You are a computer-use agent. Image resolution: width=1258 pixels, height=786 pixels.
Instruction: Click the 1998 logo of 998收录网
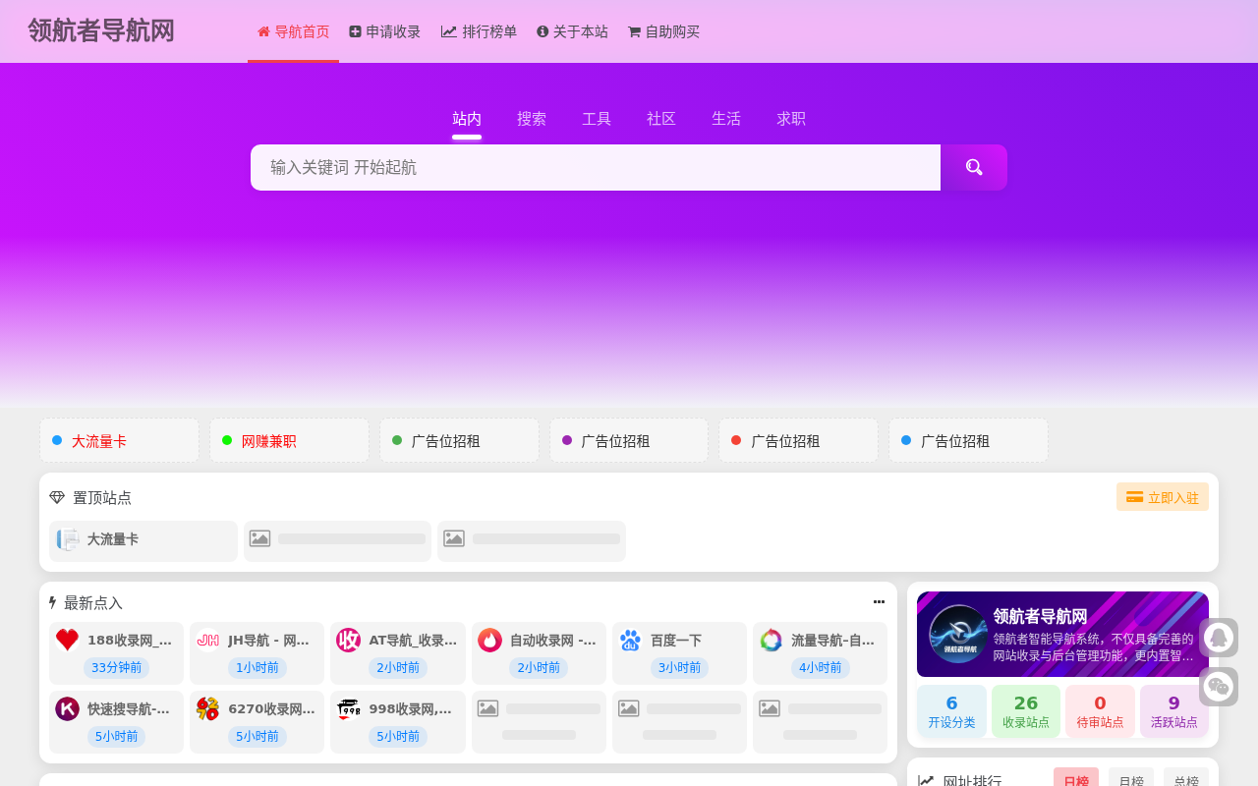(x=347, y=707)
